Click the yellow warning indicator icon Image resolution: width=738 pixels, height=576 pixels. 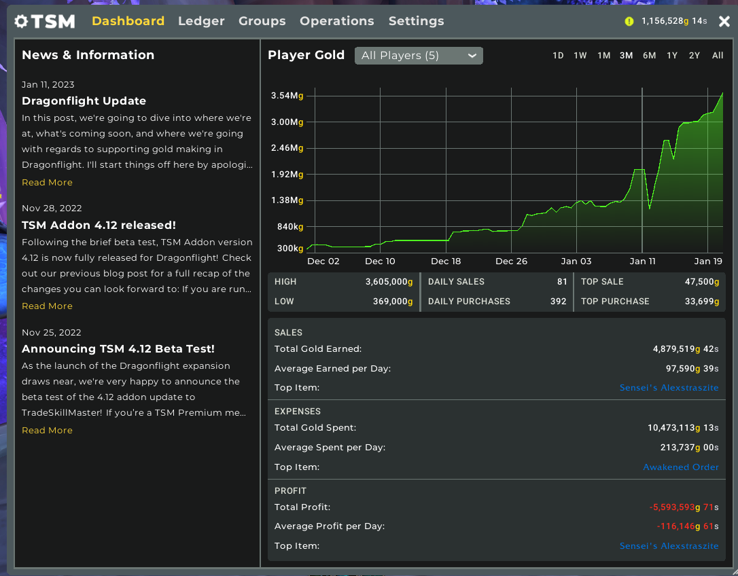pos(629,21)
